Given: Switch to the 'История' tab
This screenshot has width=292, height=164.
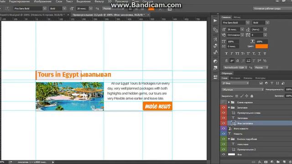Looking at the screenshot, I should coord(235,78).
